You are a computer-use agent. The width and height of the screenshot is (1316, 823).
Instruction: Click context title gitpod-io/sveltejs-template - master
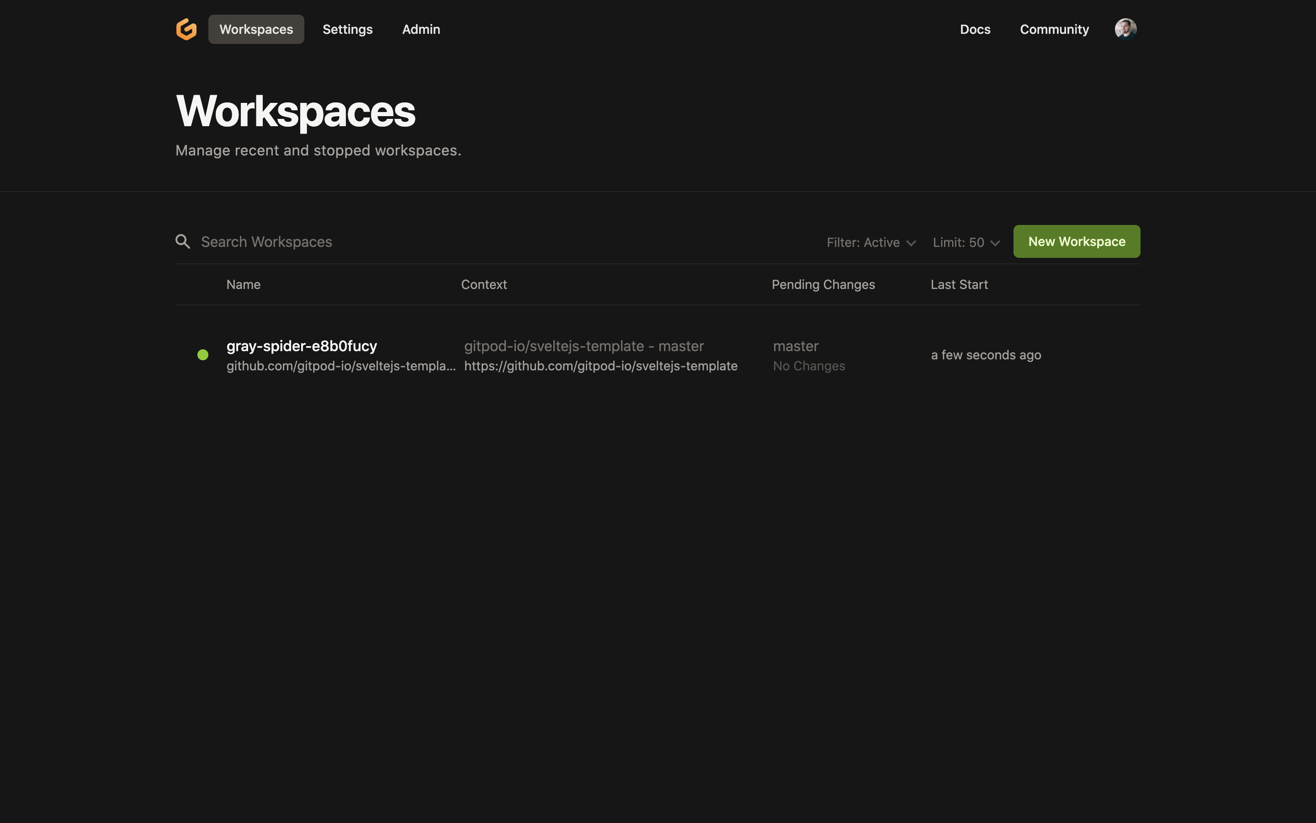coord(584,346)
